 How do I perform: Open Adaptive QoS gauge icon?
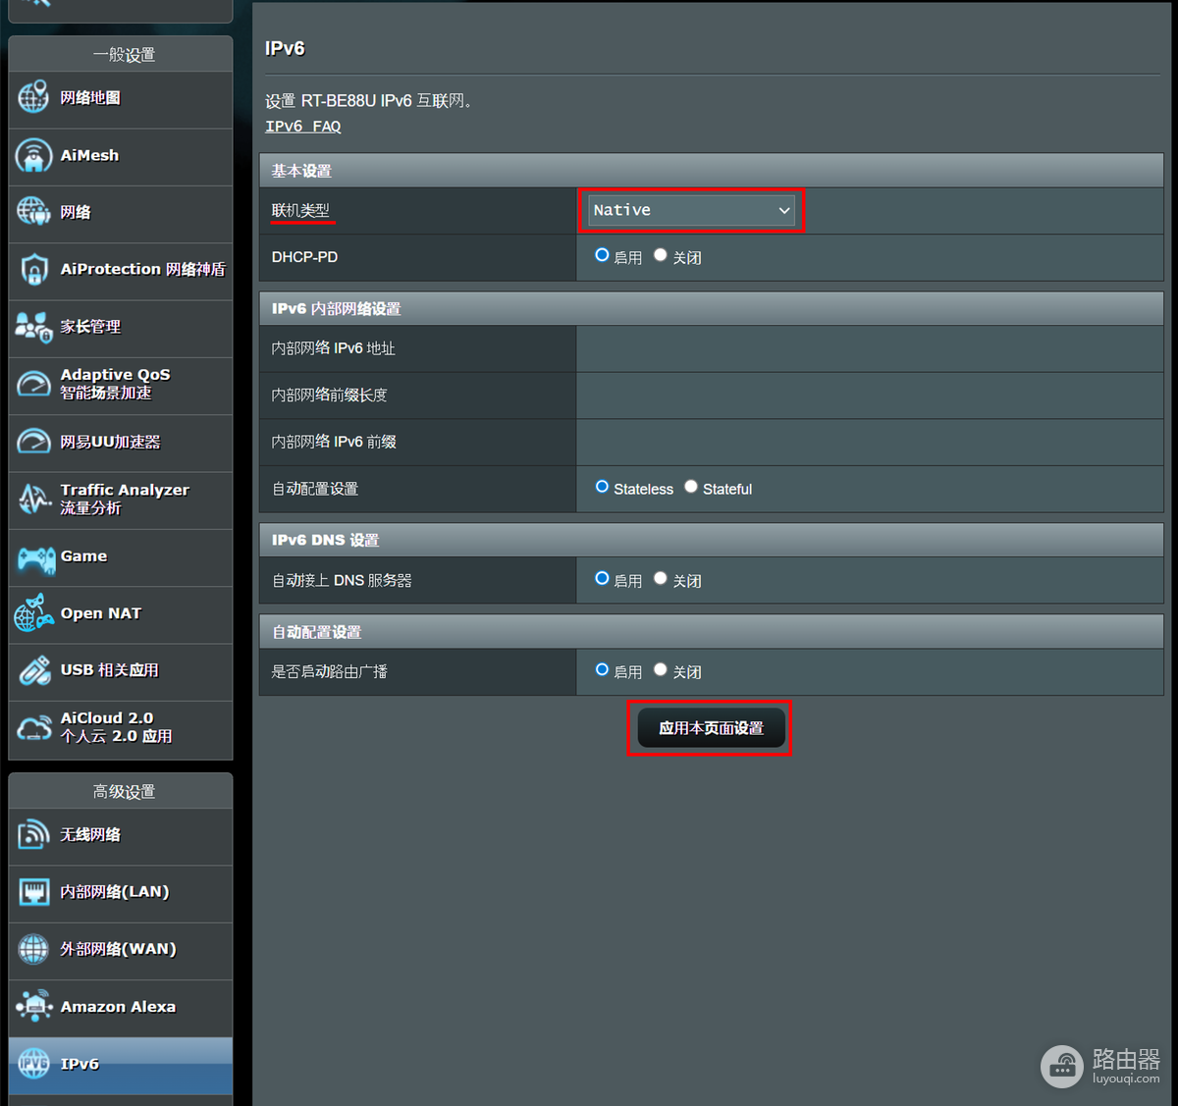[x=33, y=384]
